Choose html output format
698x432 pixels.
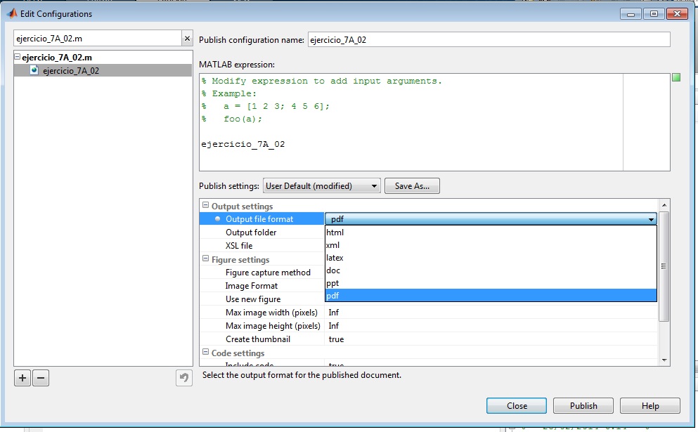coord(491,233)
